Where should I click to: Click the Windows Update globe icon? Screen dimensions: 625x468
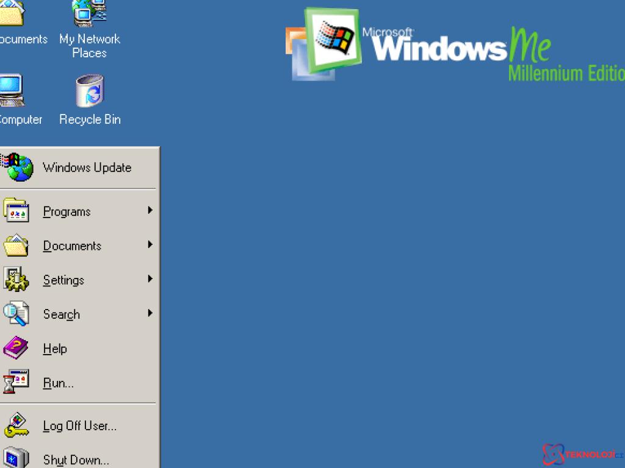18,167
